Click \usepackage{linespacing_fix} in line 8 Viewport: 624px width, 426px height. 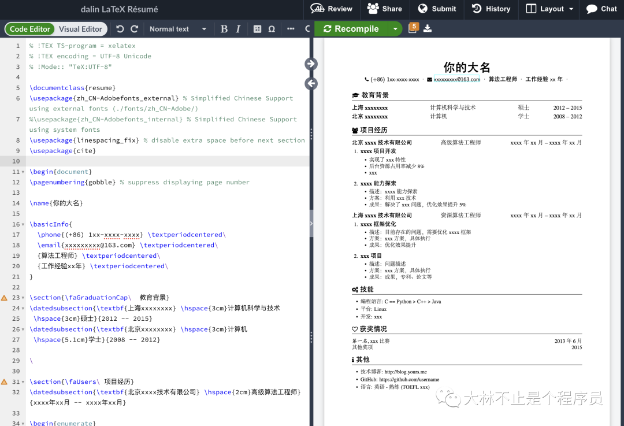pyautogui.click(x=84, y=140)
